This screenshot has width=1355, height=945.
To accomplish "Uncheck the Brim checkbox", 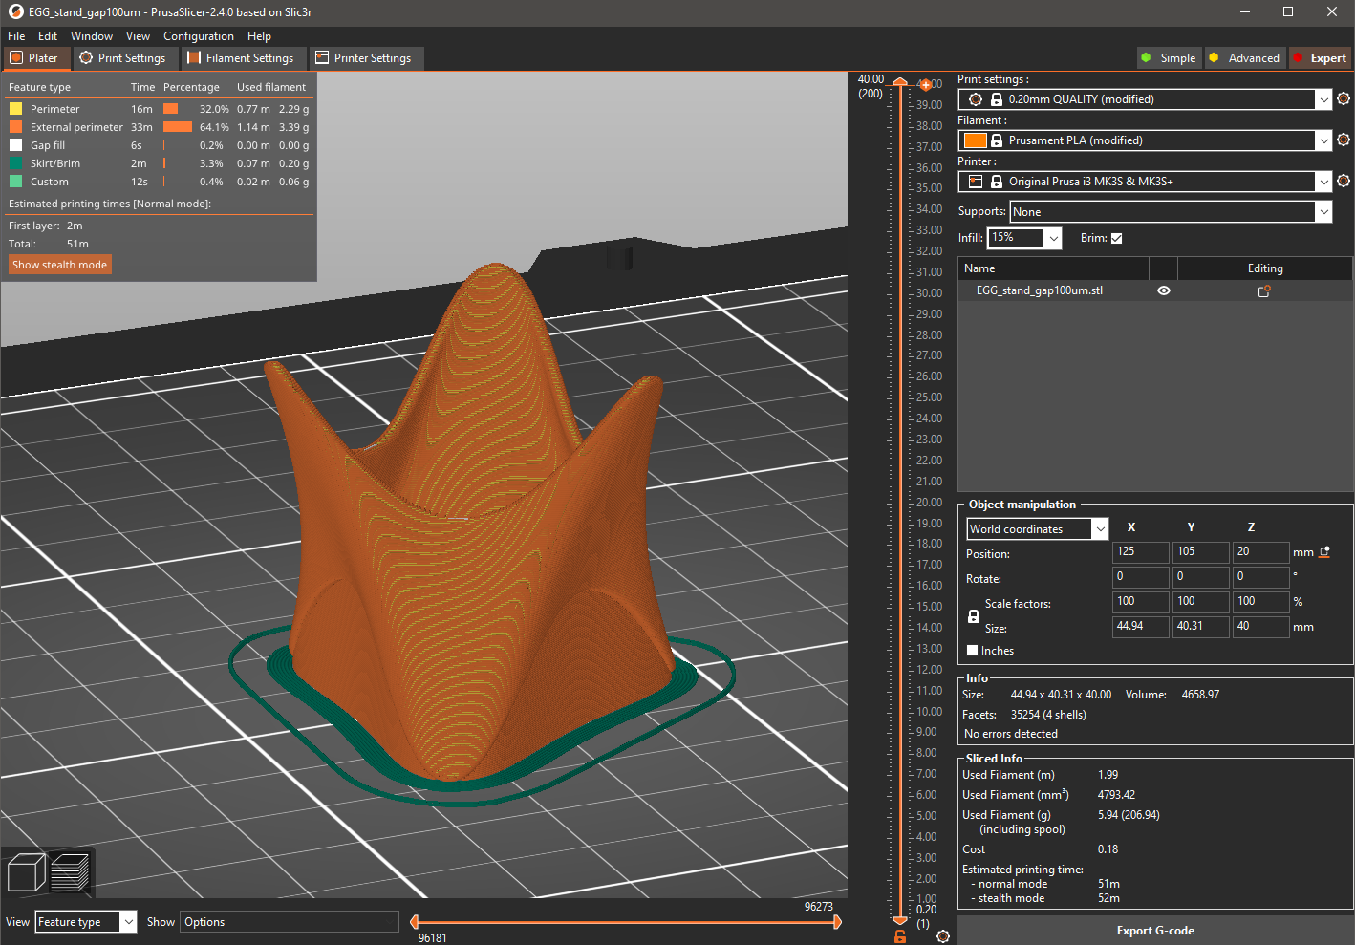I will tap(1116, 239).
